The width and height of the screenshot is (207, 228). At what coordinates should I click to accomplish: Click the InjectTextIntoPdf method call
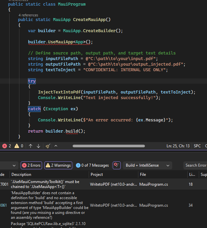pos(59,92)
